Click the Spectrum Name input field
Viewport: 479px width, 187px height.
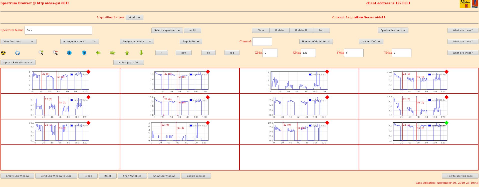[58, 30]
